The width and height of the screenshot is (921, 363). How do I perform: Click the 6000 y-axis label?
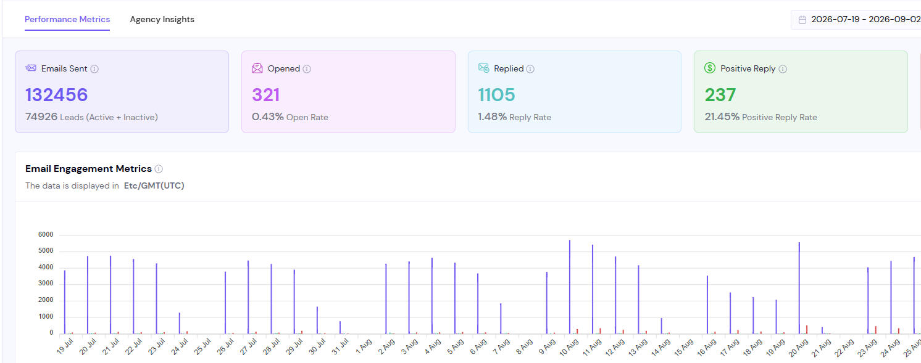tap(46, 235)
